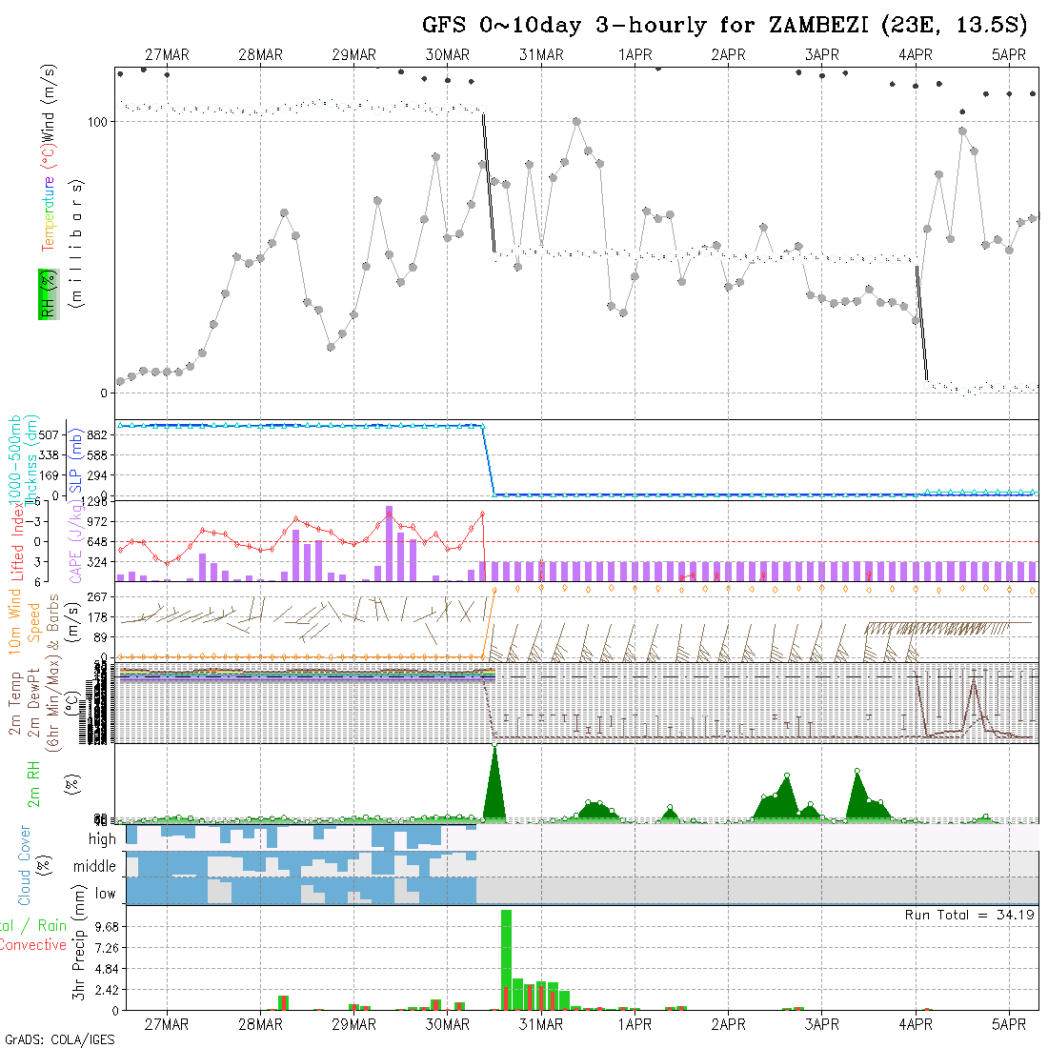Click the 9.68 tick on the precipitation axis
Image resolution: width=1048 pixels, height=1048 pixels.
point(99,927)
